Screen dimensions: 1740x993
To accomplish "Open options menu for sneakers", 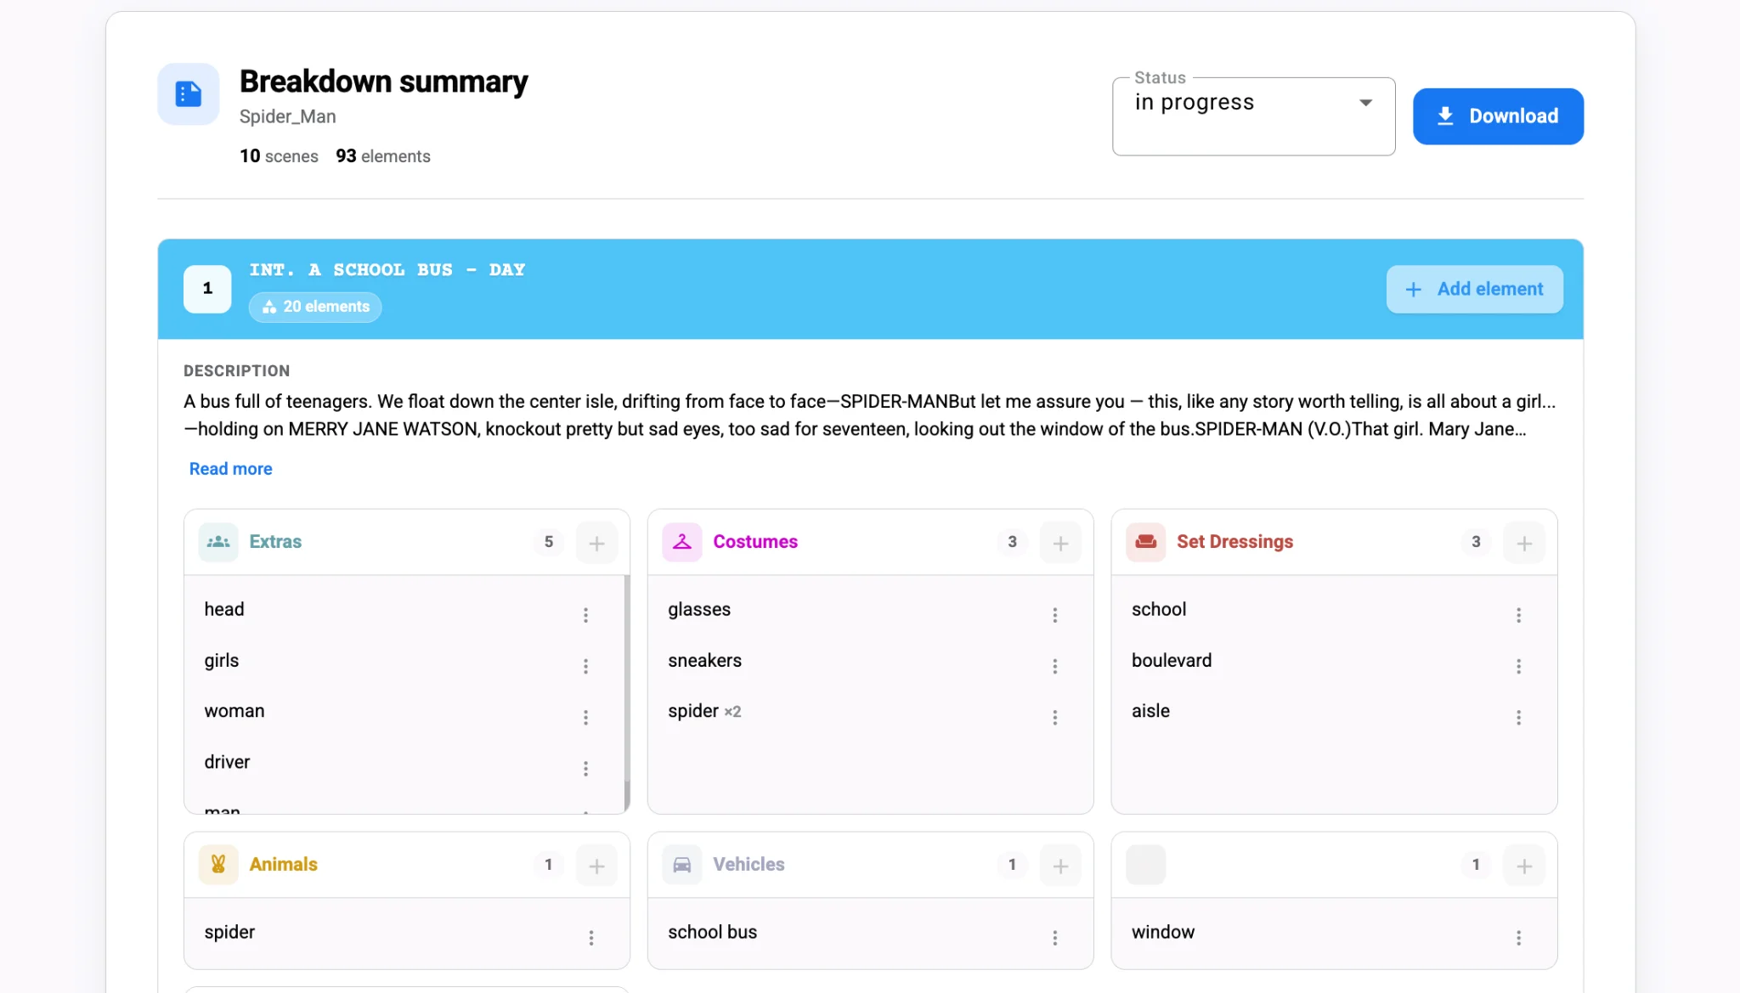I will pos(1055,666).
